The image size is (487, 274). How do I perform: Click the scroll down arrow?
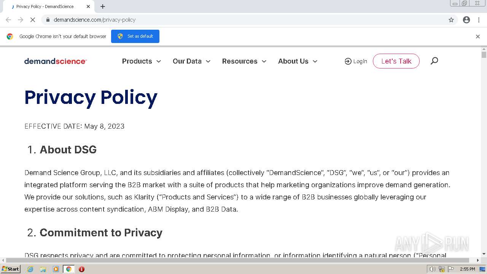[484, 254]
